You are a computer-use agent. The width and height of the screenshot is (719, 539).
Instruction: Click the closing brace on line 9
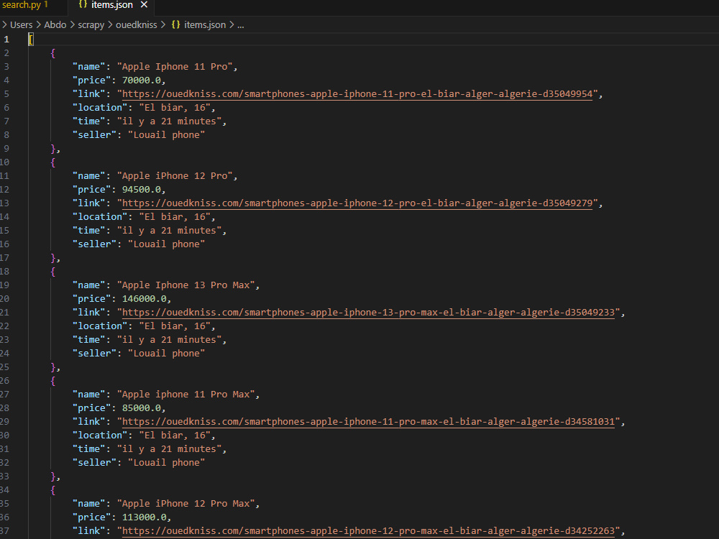pyautogui.click(x=53, y=149)
